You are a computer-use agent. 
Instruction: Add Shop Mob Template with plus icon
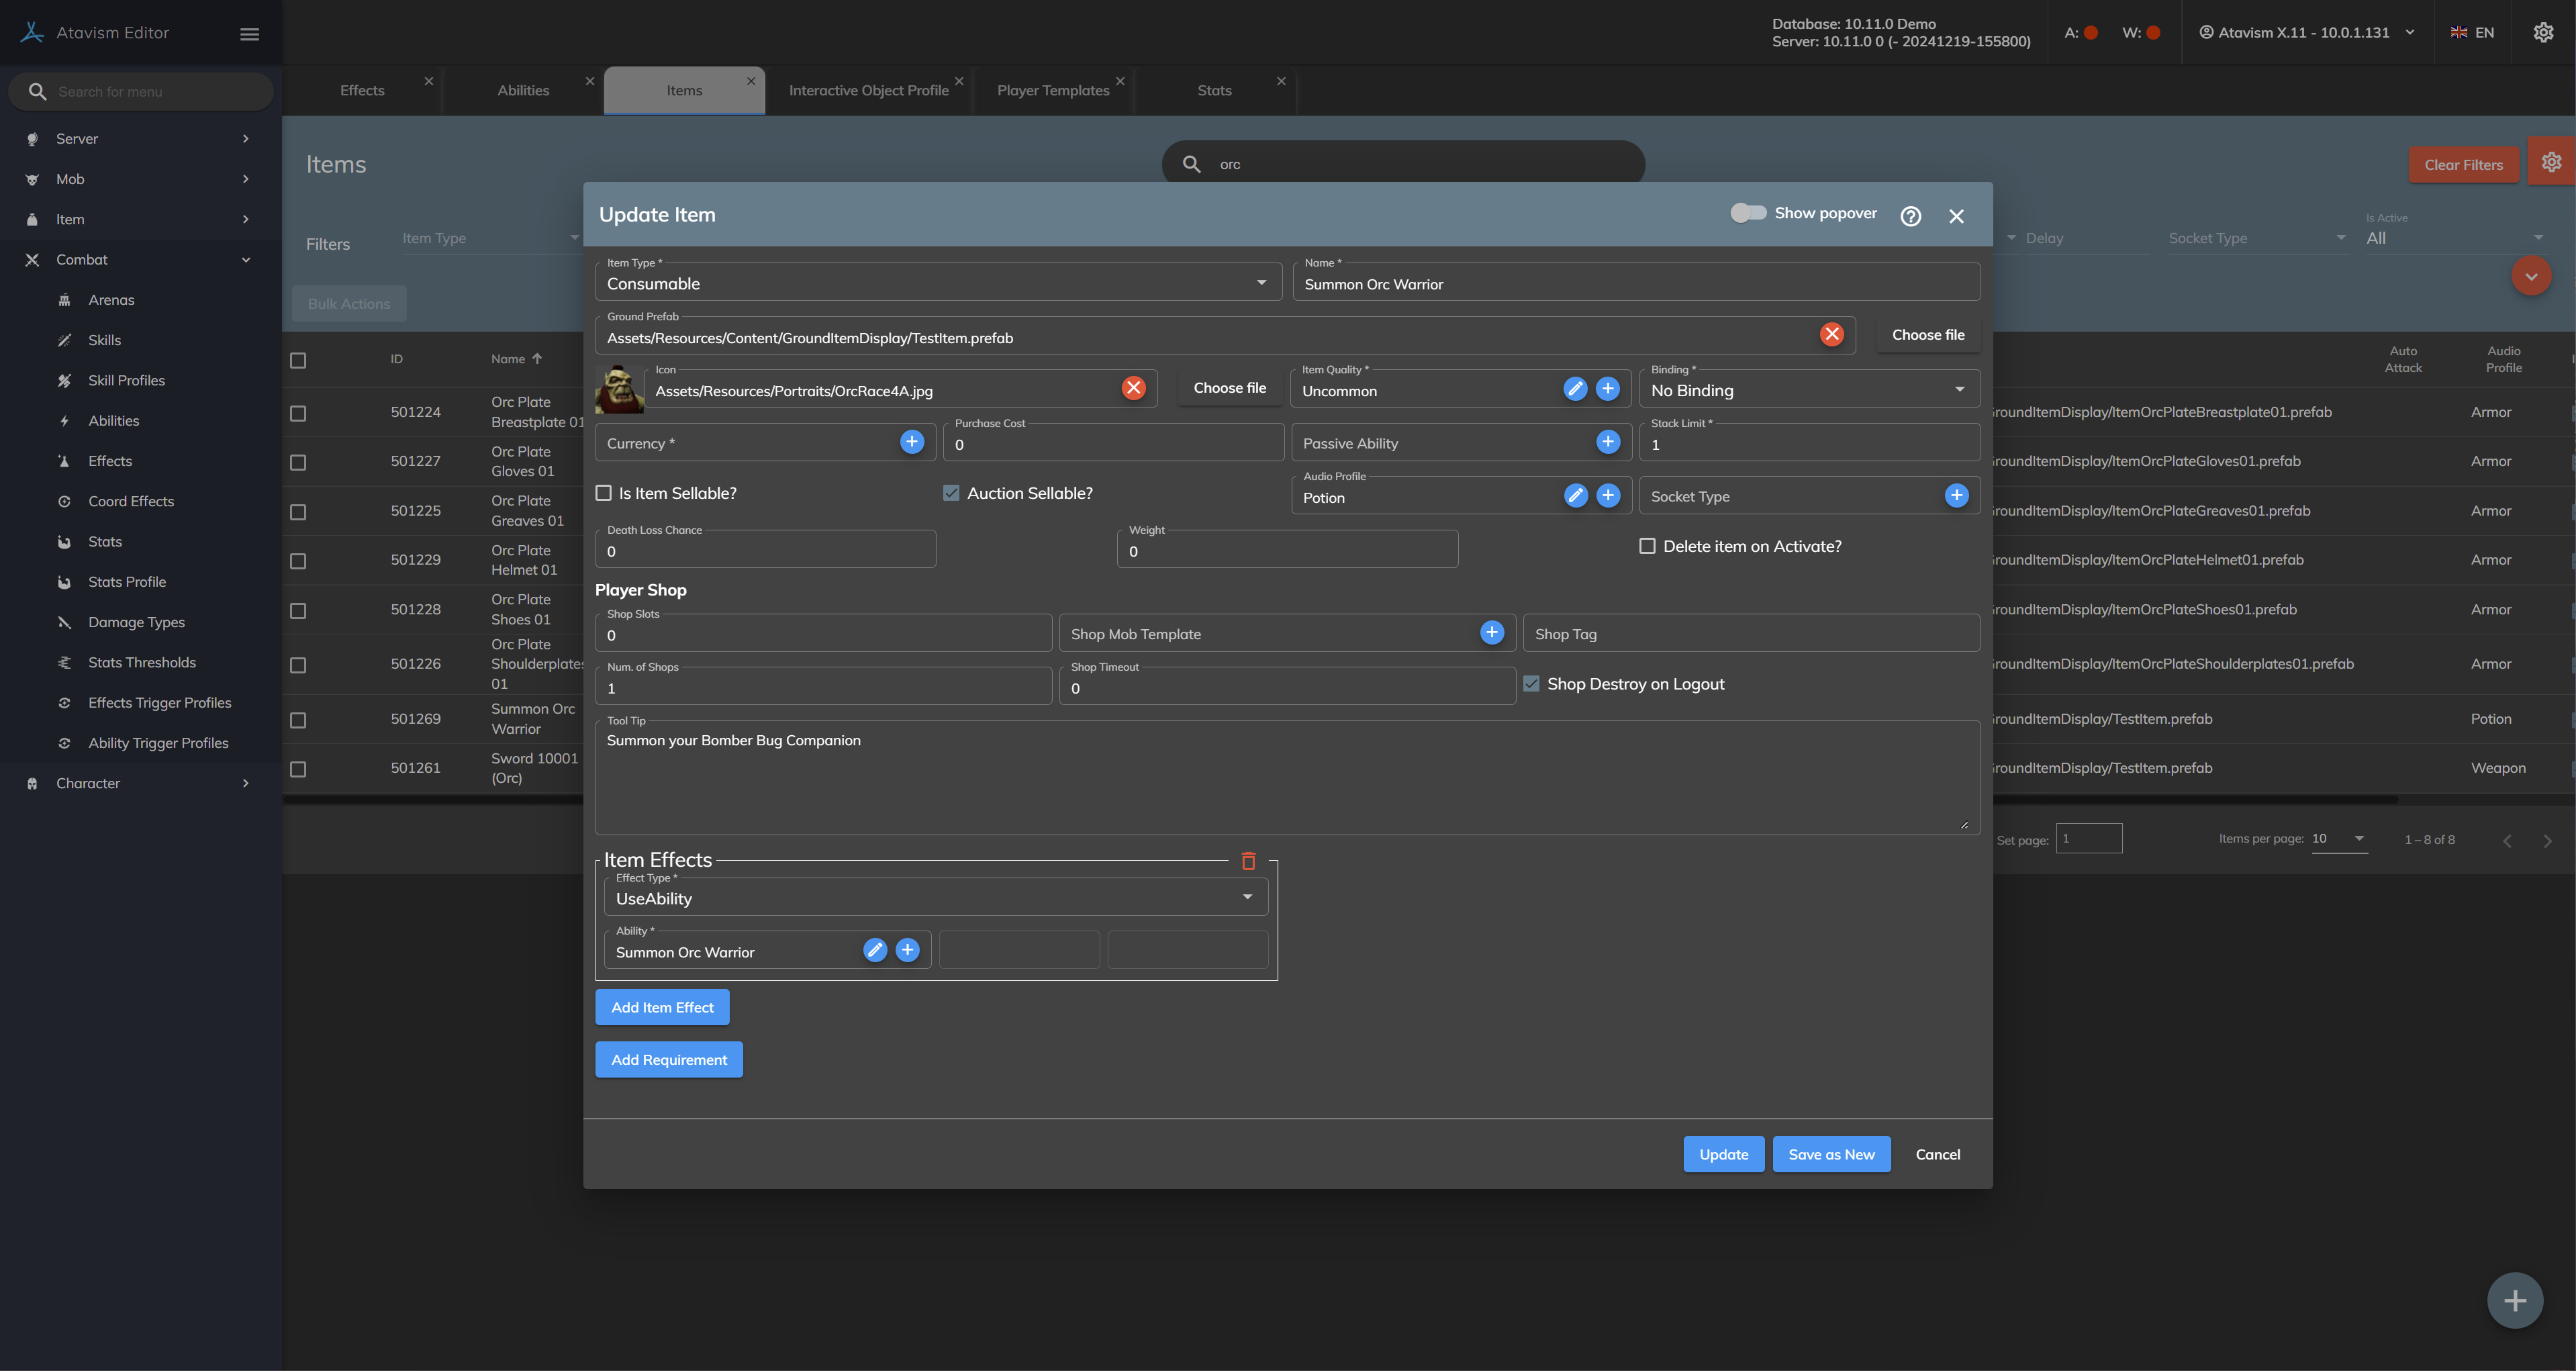1491,633
